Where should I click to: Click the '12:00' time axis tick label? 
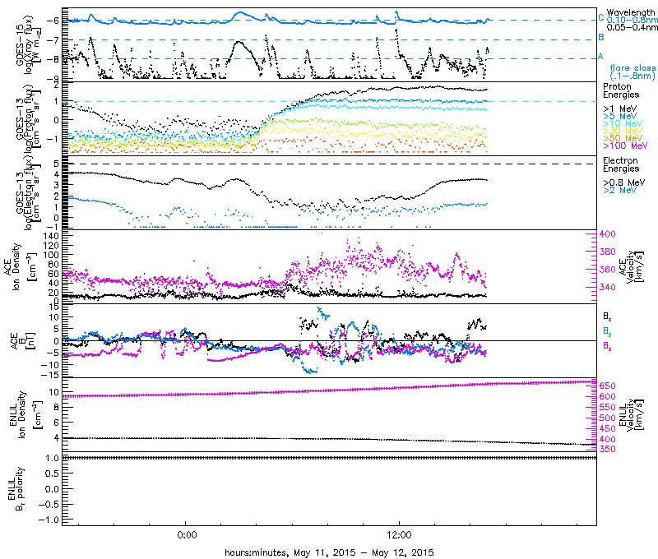click(x=399, y=535)
